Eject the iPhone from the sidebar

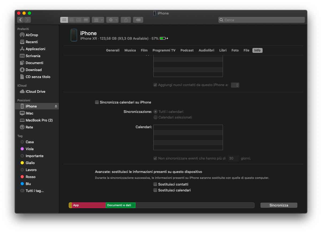pos(56,106)
